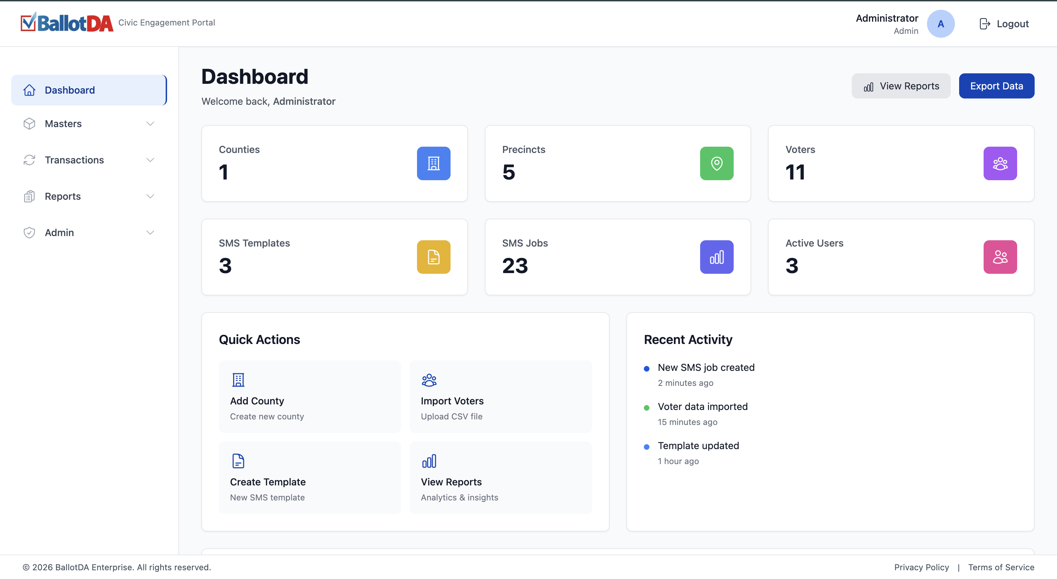Click the Masters cube icon
1057x579 pixels.
pyautogui.click(x=29, y=124)
